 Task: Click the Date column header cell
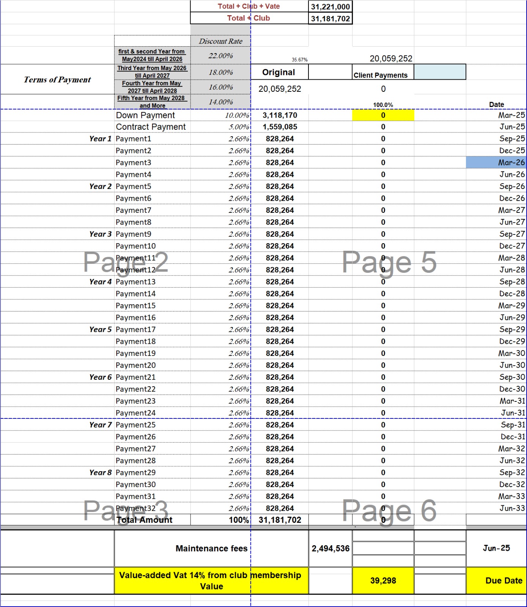coord(496,104)
